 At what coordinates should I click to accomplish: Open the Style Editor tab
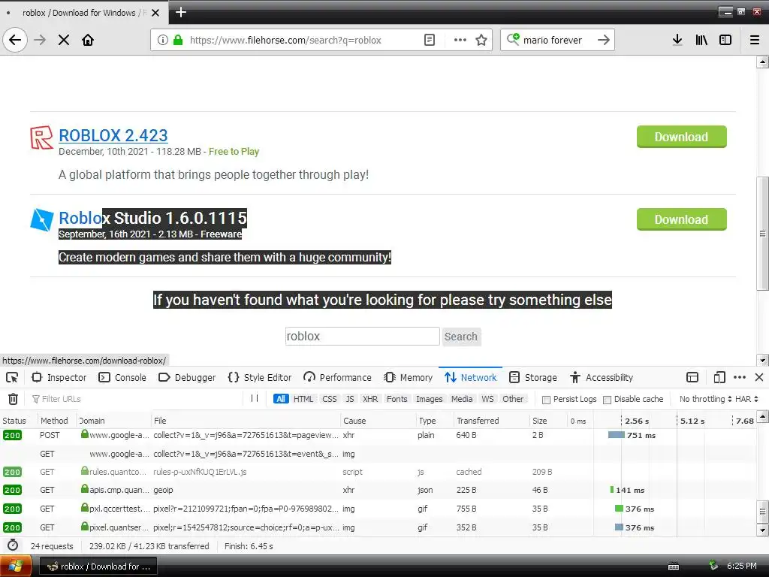[x=260, y=377]
